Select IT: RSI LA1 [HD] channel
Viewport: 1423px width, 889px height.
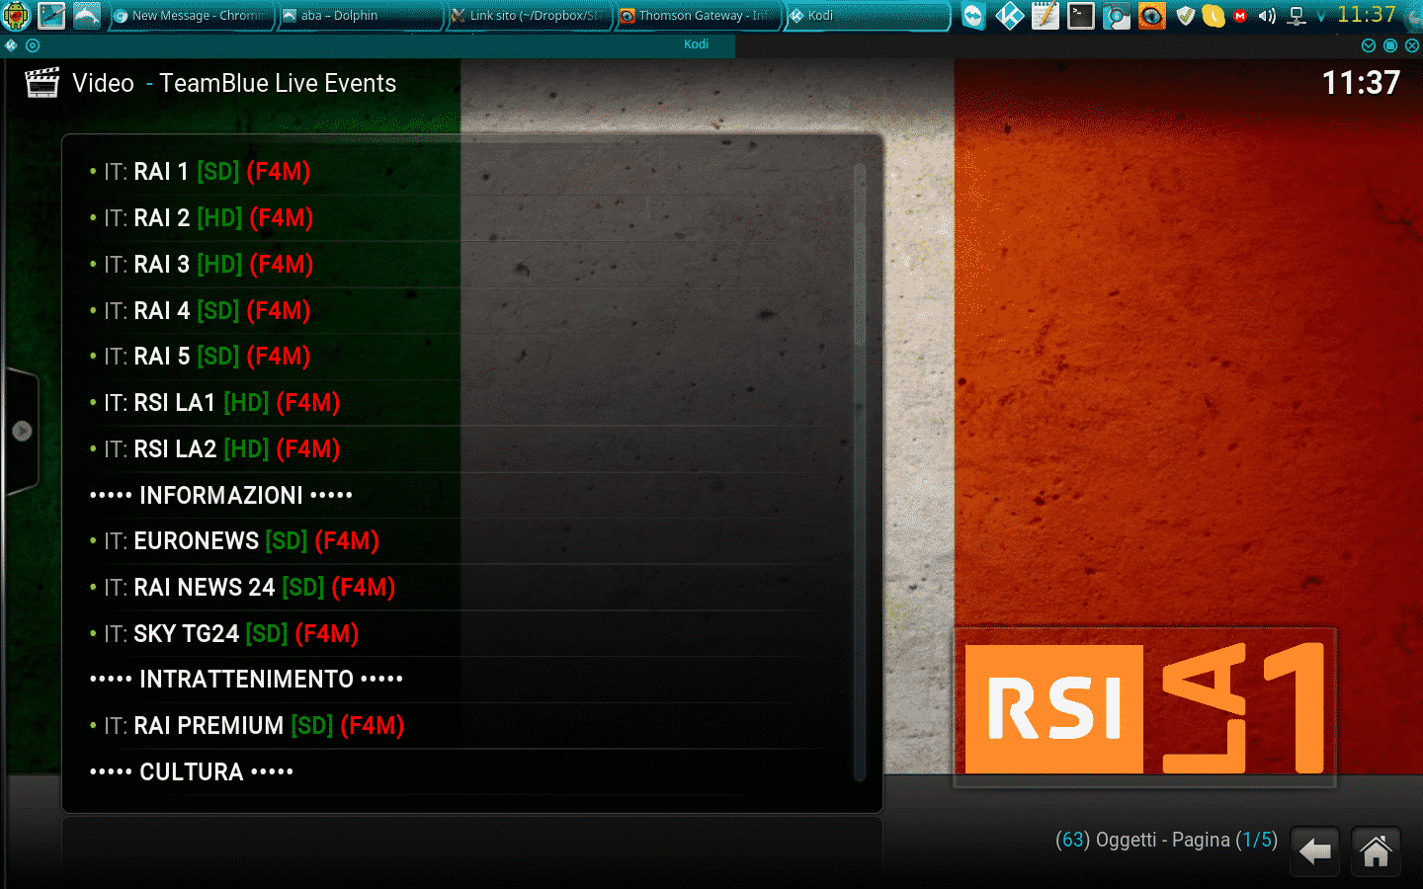221,403
